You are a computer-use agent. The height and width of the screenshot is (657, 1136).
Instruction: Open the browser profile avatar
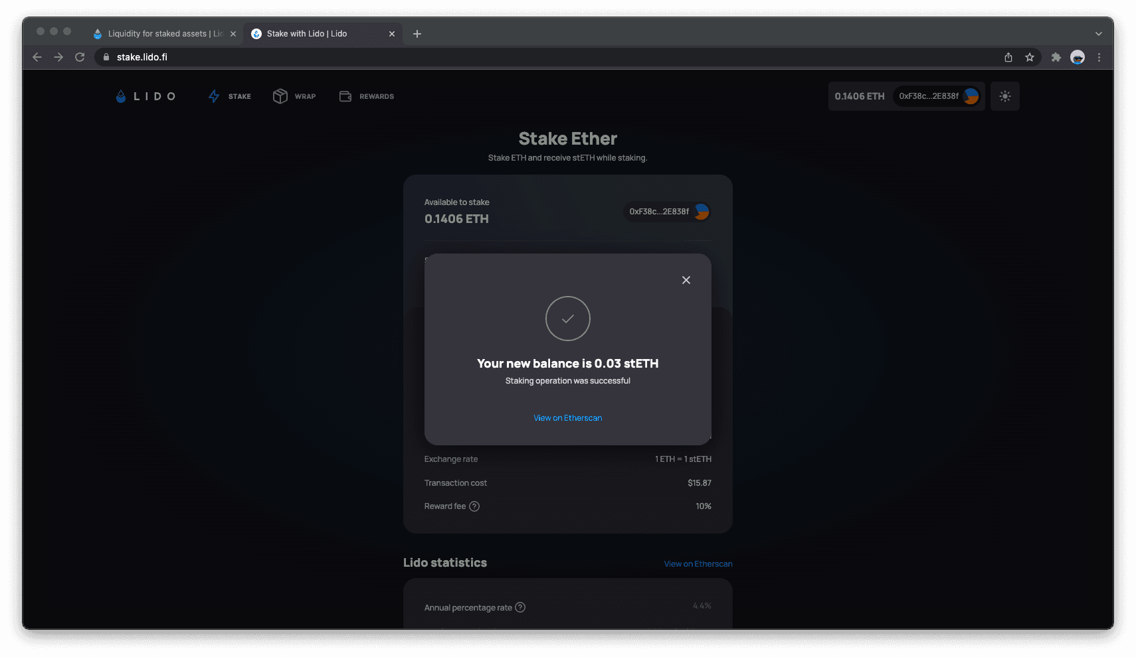coord(1078,57)
